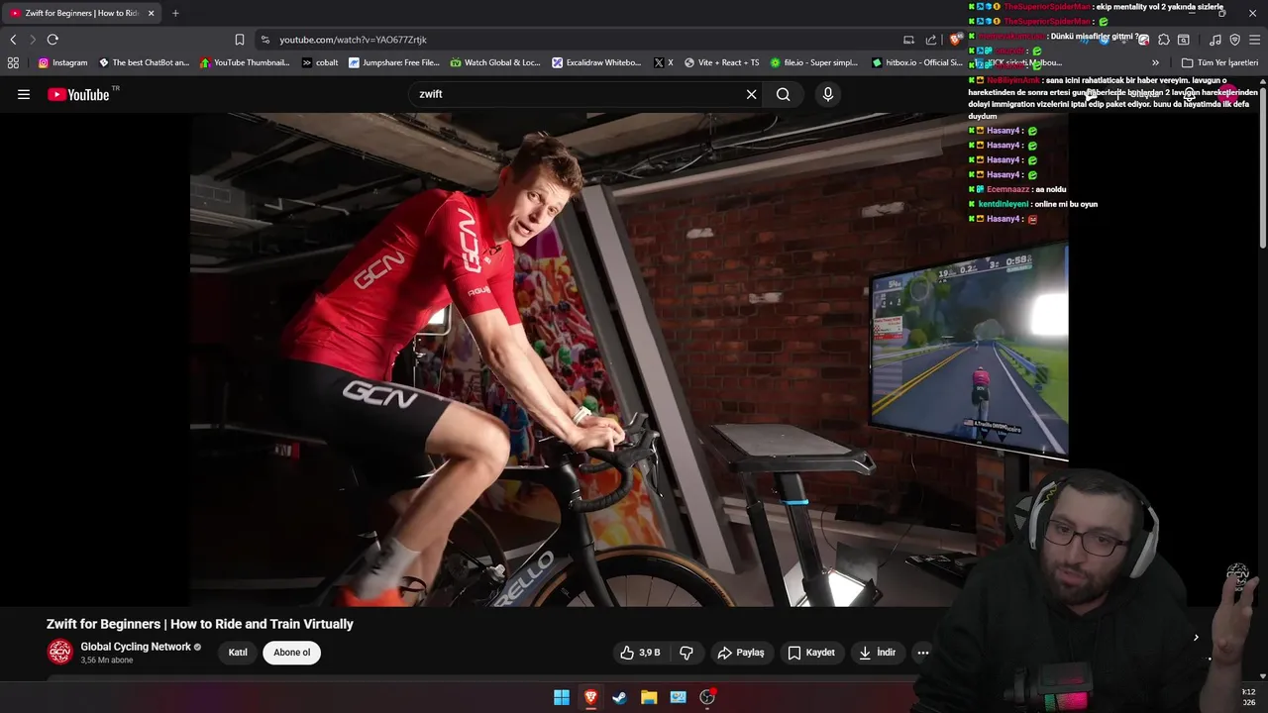Click the browser back arrow
The image size is (1268, 713).
[13, 40]
